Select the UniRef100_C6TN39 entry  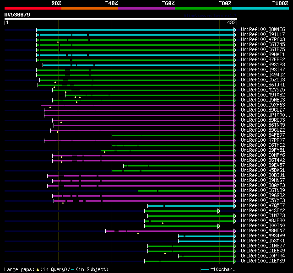263,191
